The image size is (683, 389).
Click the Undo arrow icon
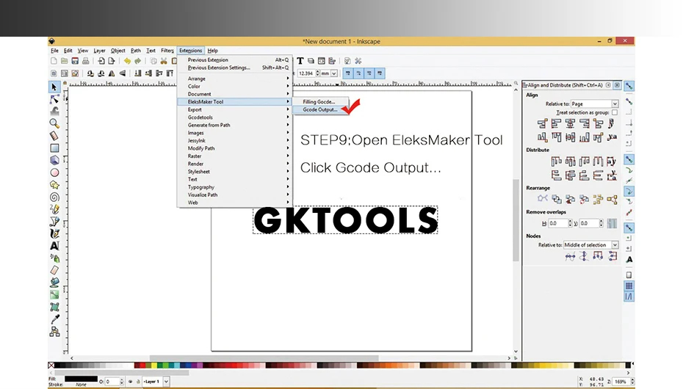click(127, 61)
